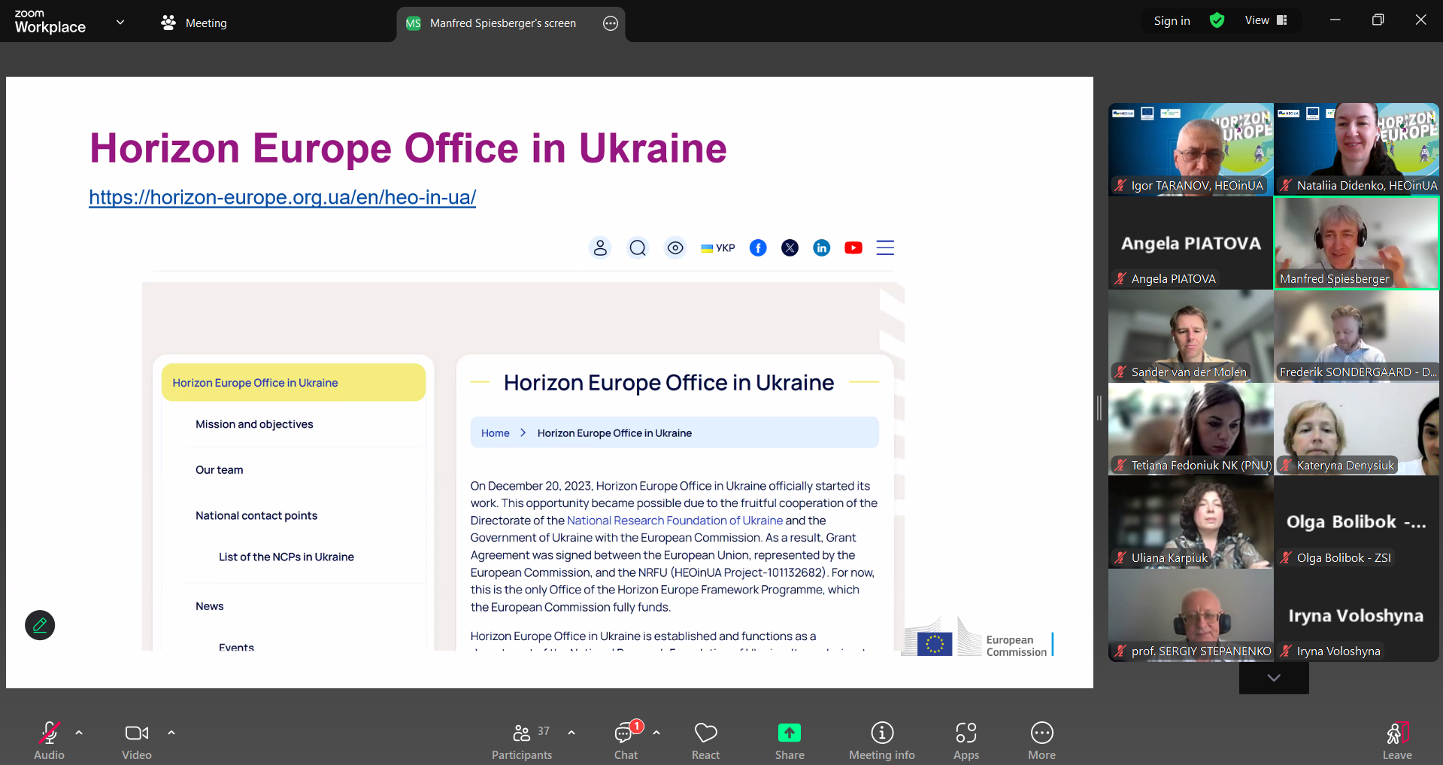Open screen share options ellipsis icon
The height and width of the screenshot is (765, 1443).
[x=611, y=23]
